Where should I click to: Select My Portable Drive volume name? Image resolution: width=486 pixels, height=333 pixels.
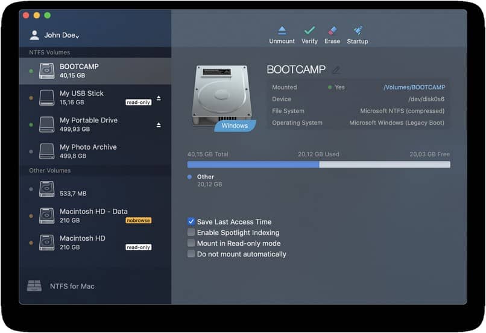tap(89, 120)
